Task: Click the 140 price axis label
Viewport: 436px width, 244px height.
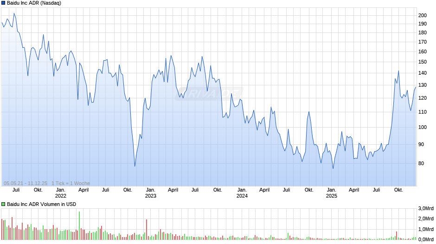Action: tap(423, 73)
